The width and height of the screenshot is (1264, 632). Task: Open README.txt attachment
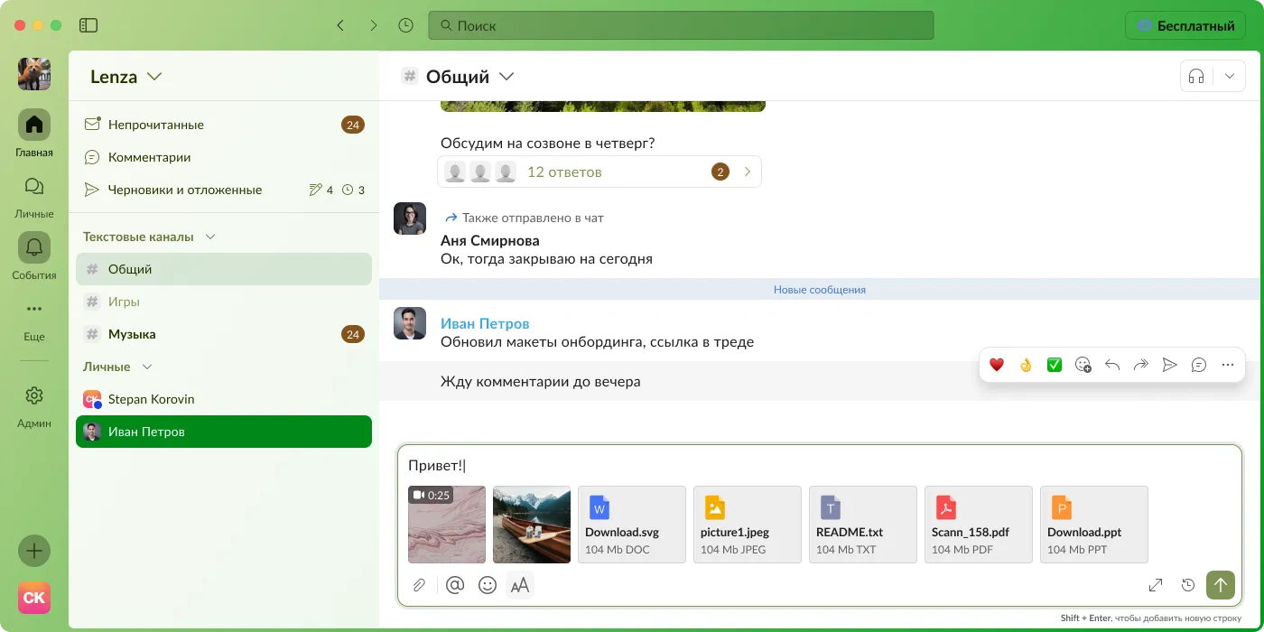click(863, 525)
